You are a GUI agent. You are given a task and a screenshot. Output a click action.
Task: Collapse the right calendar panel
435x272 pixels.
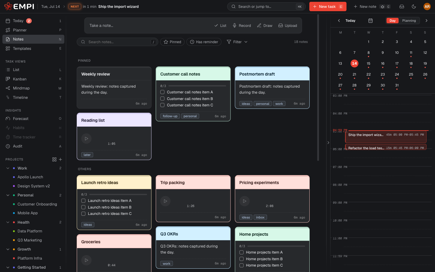point(328,143)
